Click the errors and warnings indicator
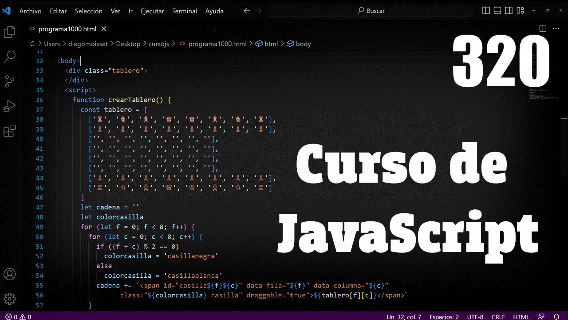Image resolution: width=568 pixels, height=320 pixels. click(x=18, y=317)
